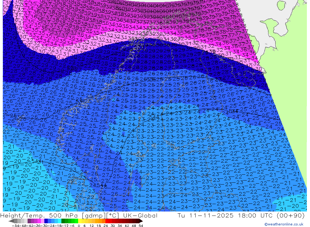Click the forecast date 'Tu 11-11-2025'
The height and width of the screenshot is (227, 310).
(206, 215)
